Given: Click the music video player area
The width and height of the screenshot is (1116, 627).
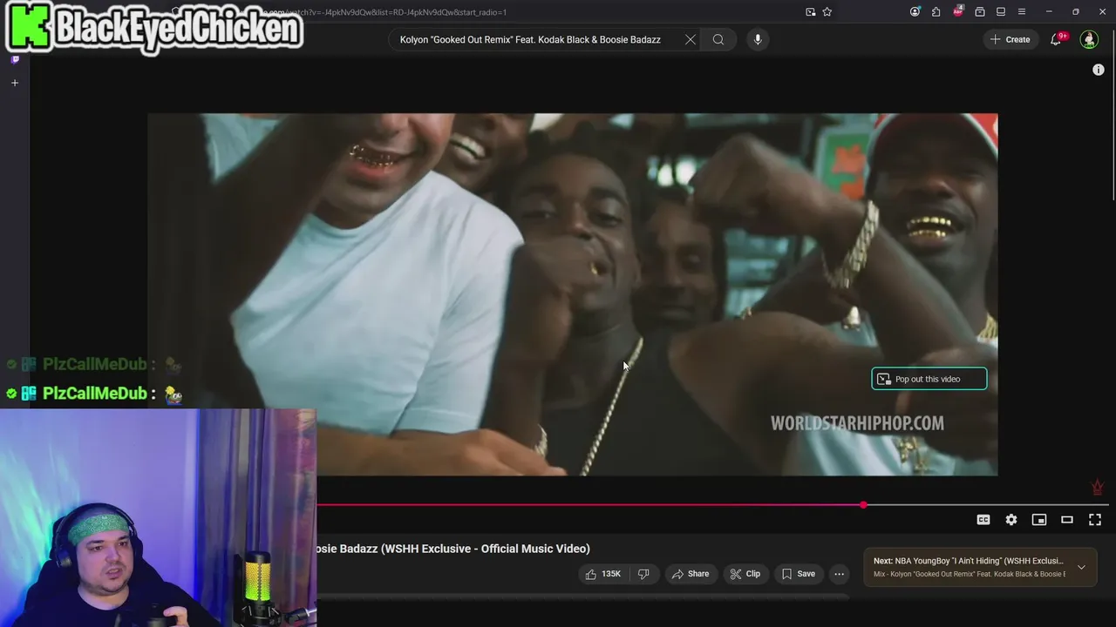Looking at the screenshot, I should point(572,294).
